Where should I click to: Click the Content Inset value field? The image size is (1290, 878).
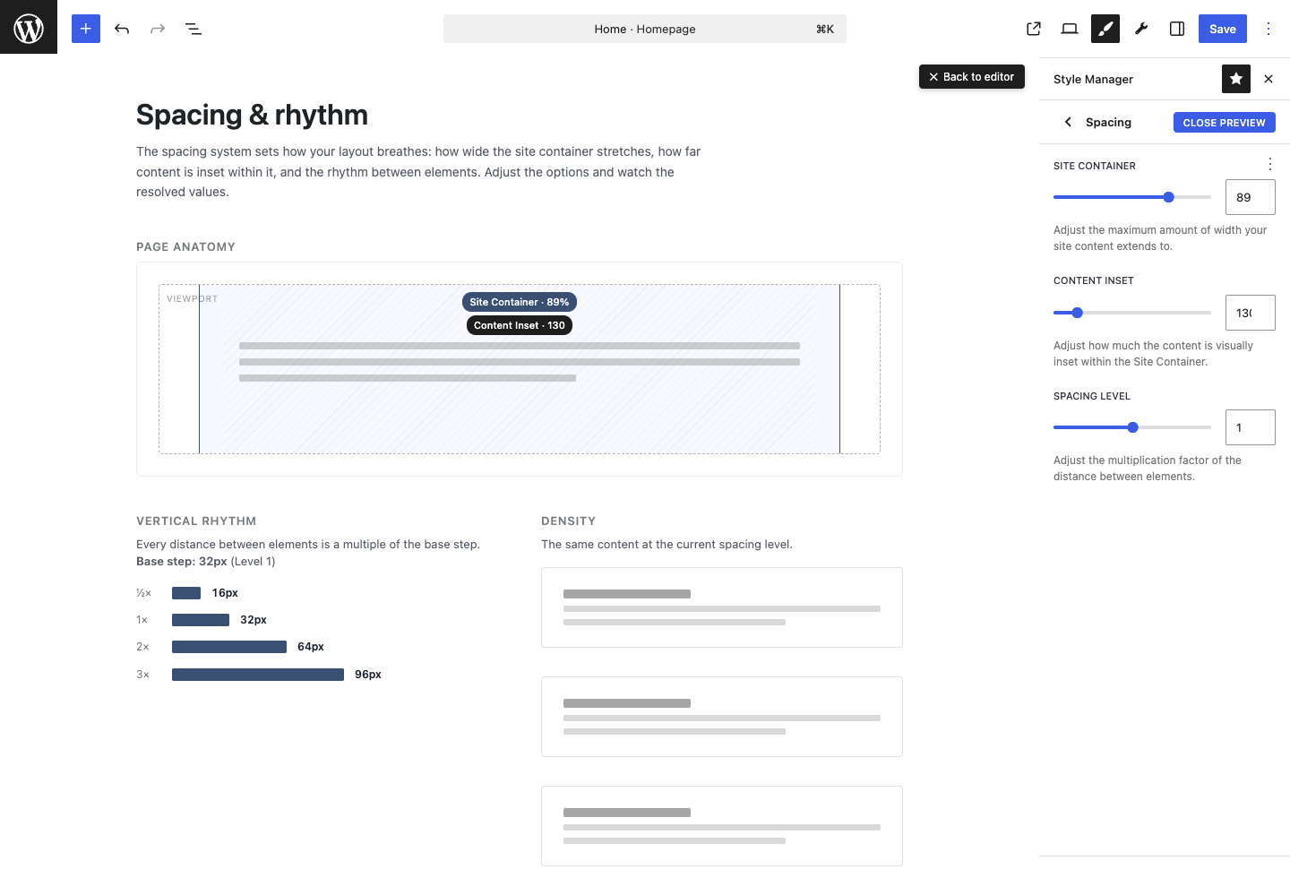pyautogui.click(x=1251, y=313)
